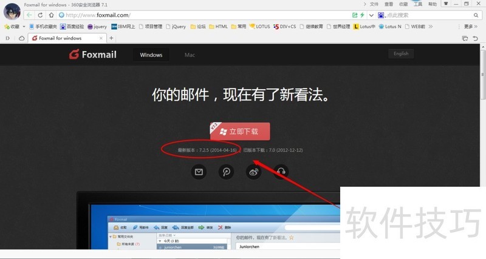Open the 百度经验 bookmark
The height and width of the screenshot is (259, 486).
point(72,27)
